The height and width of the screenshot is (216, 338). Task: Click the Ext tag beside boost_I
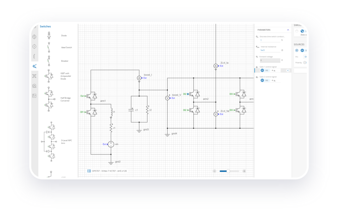[x=145, y=78]
